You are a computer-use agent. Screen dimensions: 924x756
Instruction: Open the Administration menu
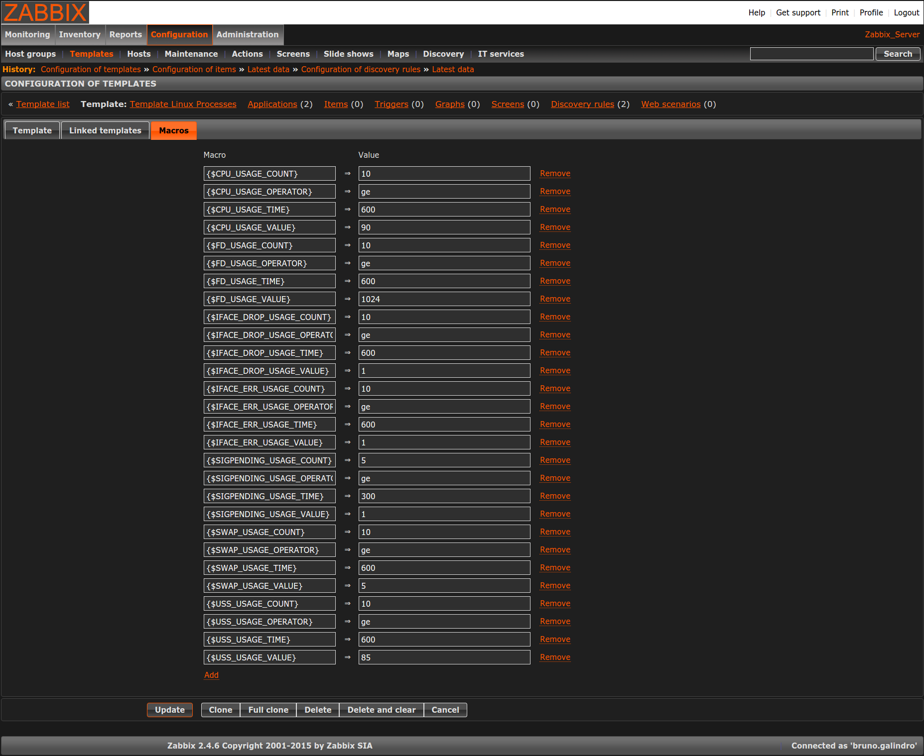(x=248, y=34)
